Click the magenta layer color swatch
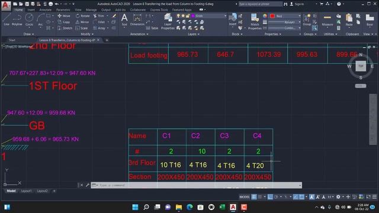379x213 pixels. click(x=192, y=16)
